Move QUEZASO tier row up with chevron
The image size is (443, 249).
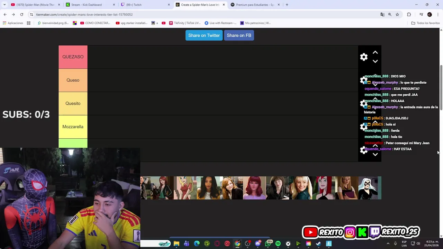[375, 53]
